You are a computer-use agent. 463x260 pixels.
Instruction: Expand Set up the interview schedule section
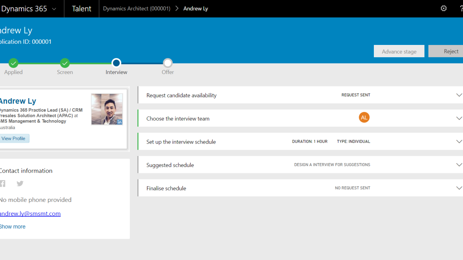(459, 141)
